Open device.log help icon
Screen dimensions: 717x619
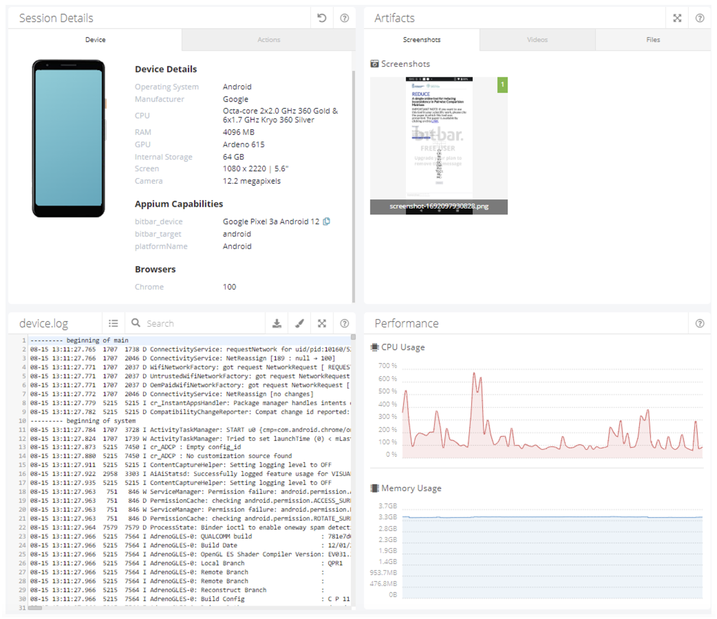[x=344, y=323]
